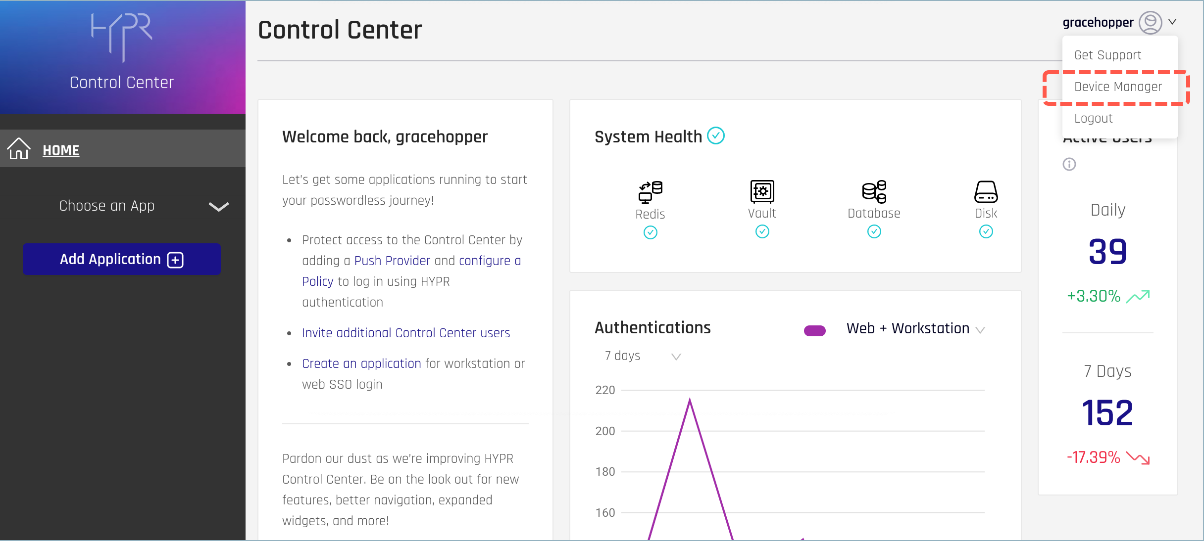This screenshot has height=541, width=1204.
Task: Click the Redis status checkmark
Action: click(650, 232)
